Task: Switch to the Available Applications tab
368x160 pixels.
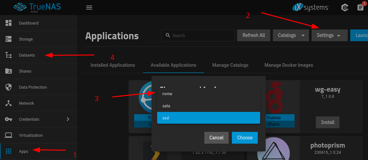Action: 174,65
